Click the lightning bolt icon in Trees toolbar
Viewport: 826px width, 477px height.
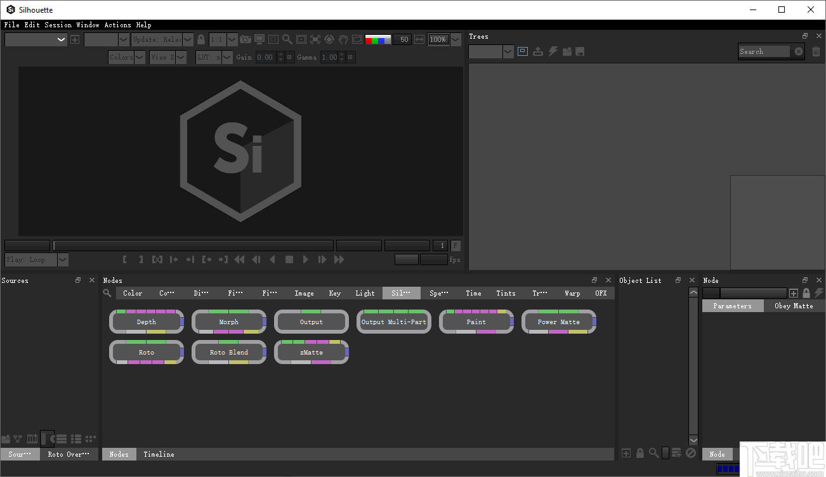pos(553,51)
